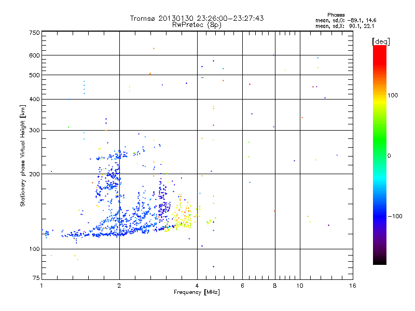Click the x-axis title Frequency [MHz]
This screenshot has width=415, height=311.
pos(197,292)
